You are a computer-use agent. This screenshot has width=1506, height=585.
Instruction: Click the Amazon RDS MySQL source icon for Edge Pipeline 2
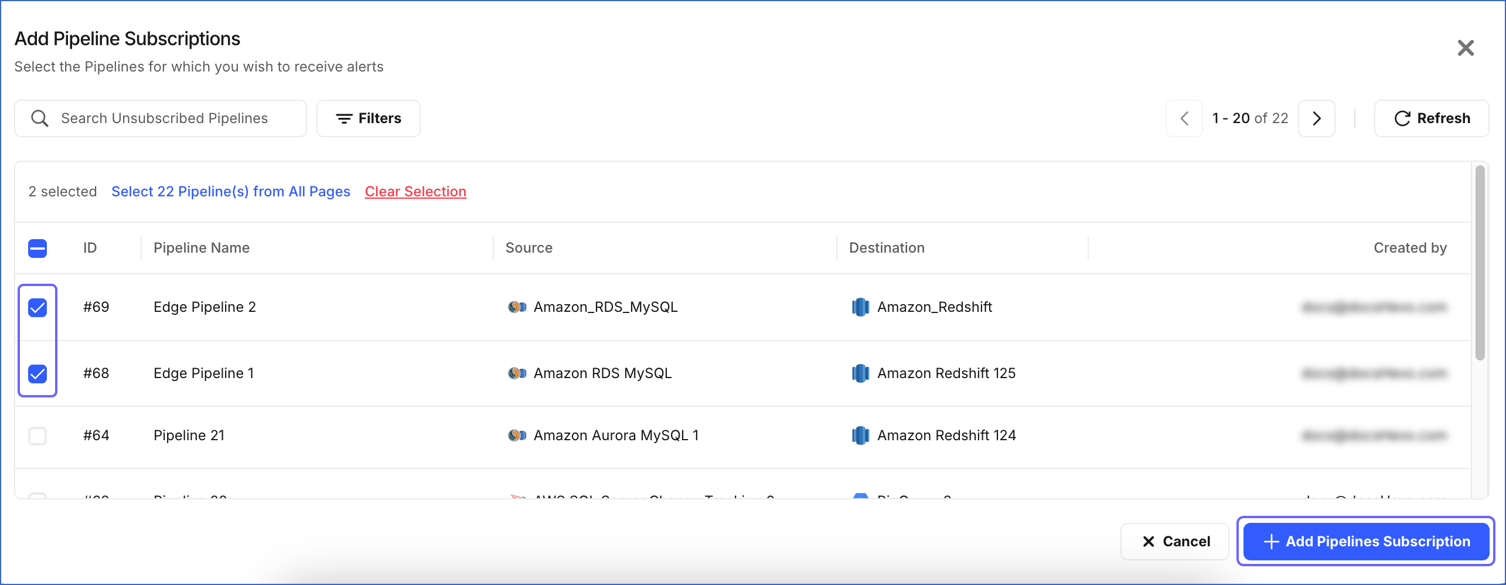pyautogui.click(x=516, y=307)
